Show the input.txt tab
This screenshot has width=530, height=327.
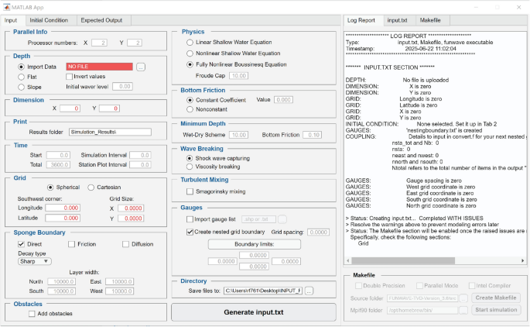tap(396, 19)
